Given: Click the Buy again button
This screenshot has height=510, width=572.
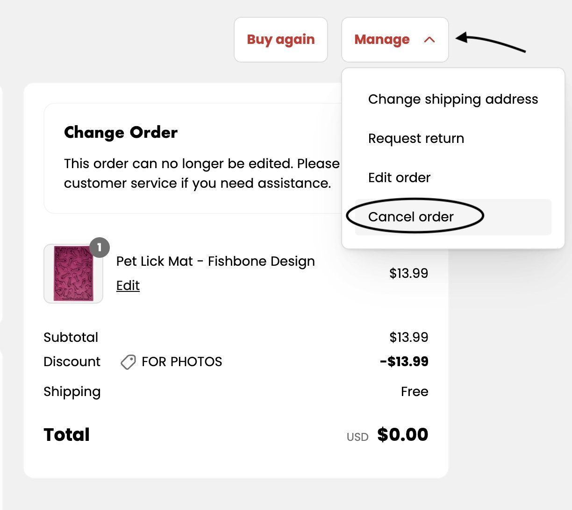Looking at the screenshot, I should 281,40.
